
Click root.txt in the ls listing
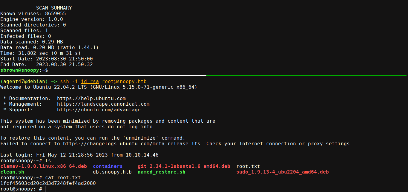[x=248, y=166]
